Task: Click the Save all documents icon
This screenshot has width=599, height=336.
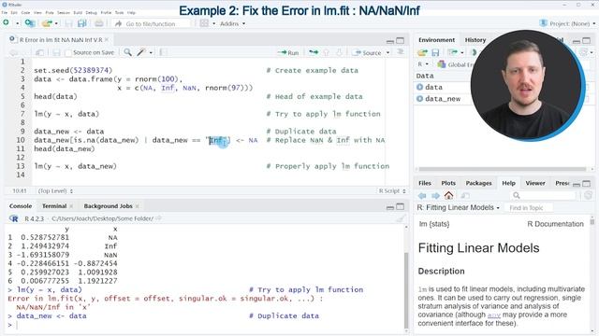Action: 81,23
